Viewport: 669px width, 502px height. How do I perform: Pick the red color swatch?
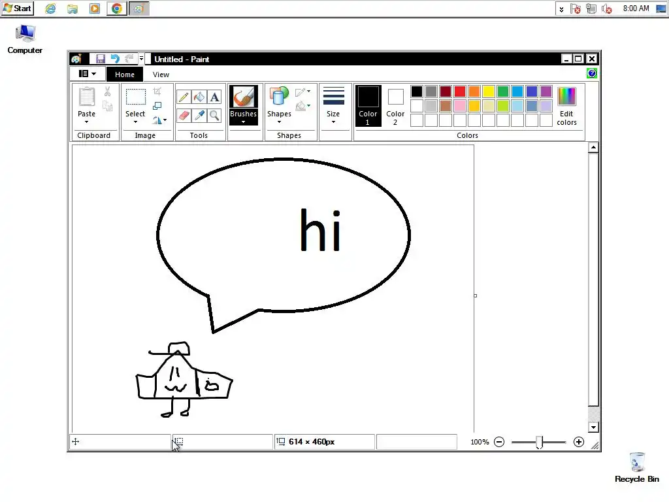[460, 92]
